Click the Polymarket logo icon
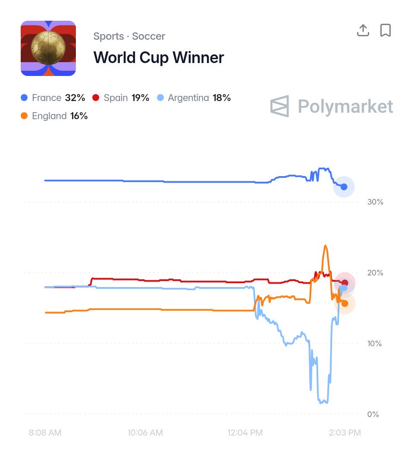This screenshot has height=474, width=414. click(279, 106)
